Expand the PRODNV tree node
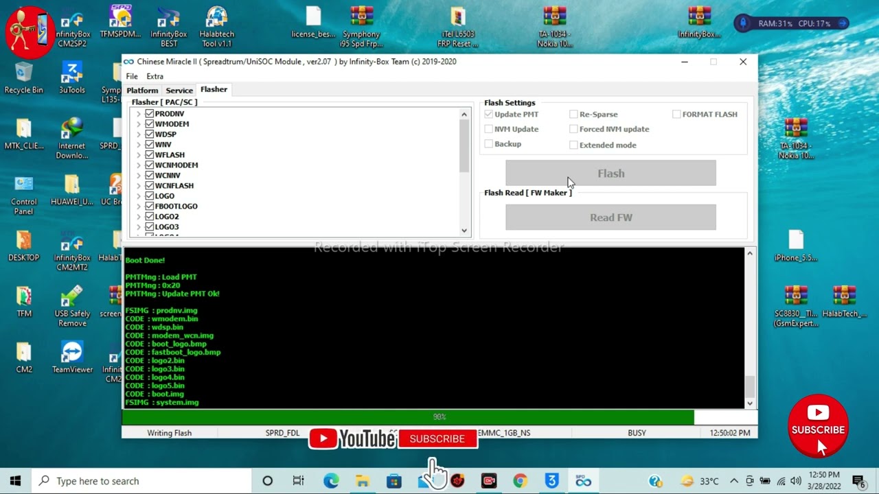This screenshot has height=494, width=879. 139,114
